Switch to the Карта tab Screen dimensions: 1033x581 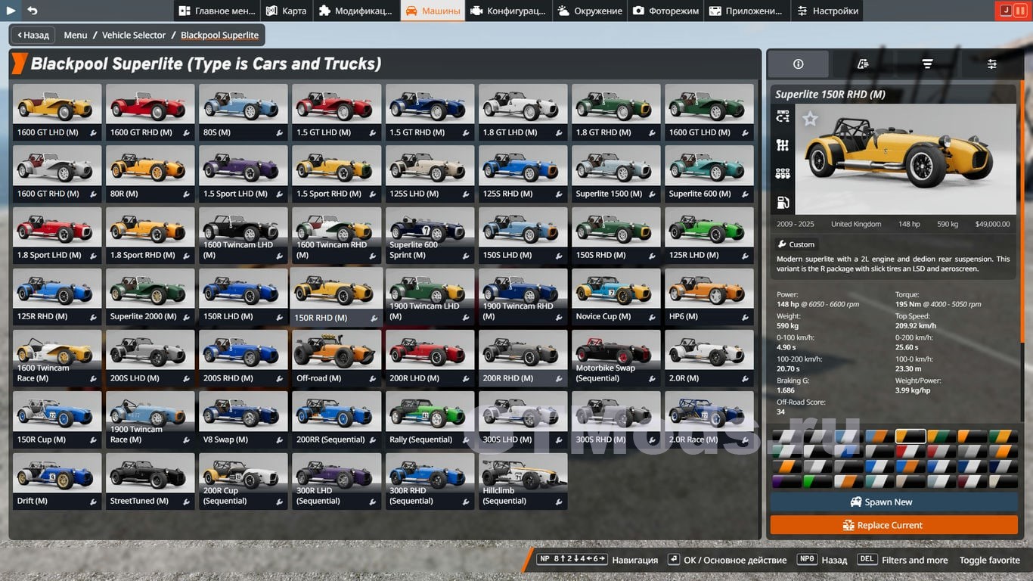286,11
